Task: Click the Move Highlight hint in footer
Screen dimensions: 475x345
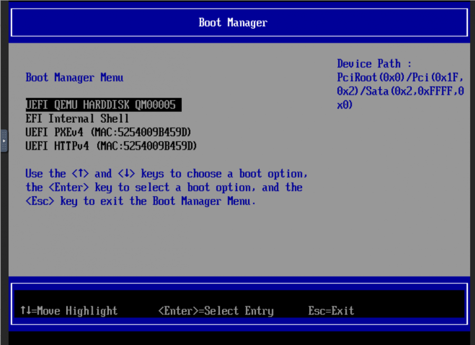Action: (69, 311)
